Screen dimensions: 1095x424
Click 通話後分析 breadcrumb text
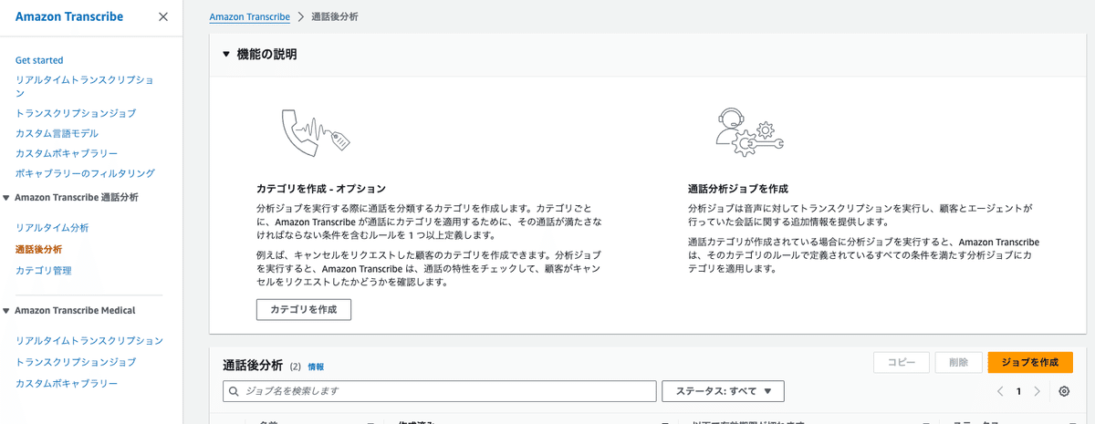click(334, 16)
